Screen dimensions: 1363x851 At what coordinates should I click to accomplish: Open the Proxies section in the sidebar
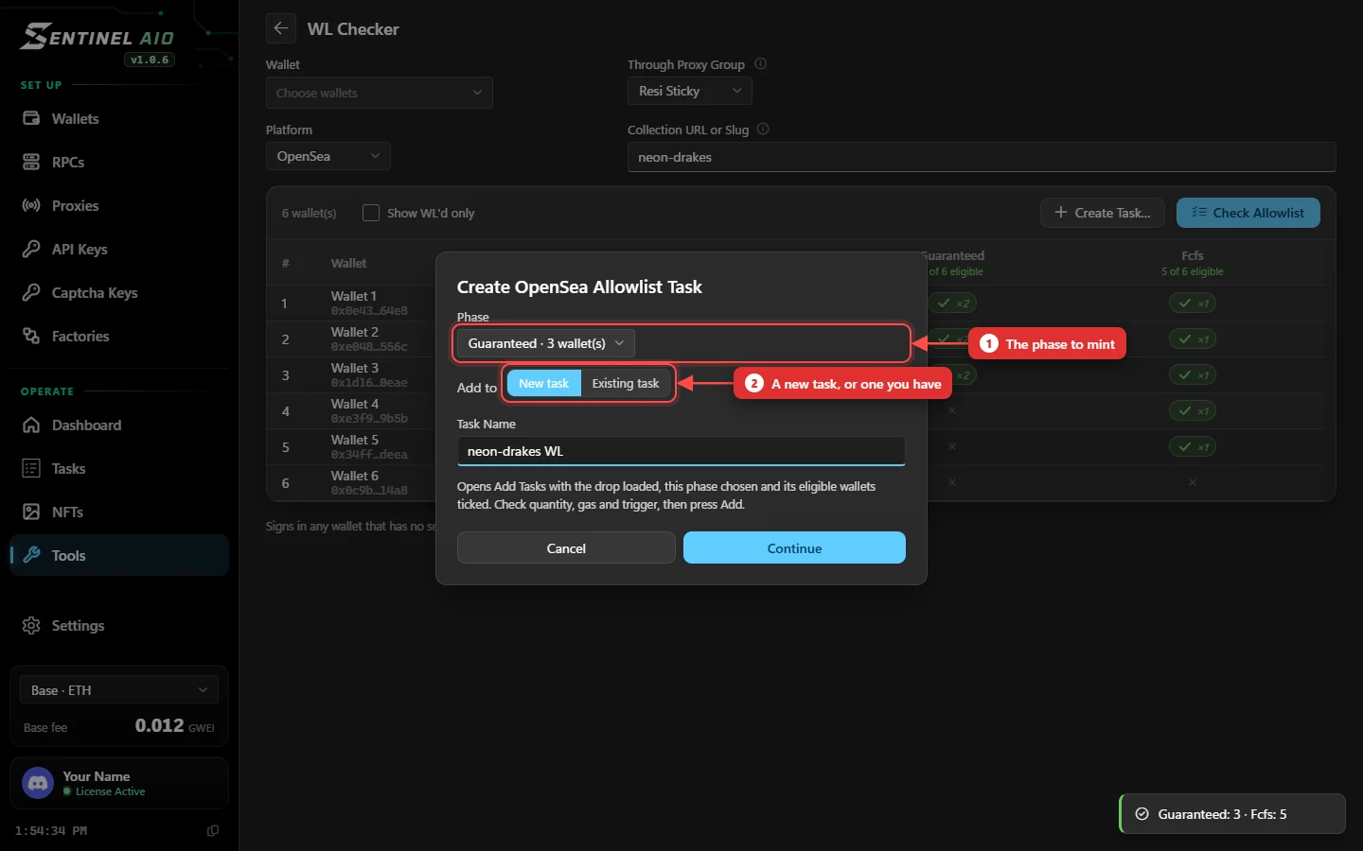tap(119, 206)
